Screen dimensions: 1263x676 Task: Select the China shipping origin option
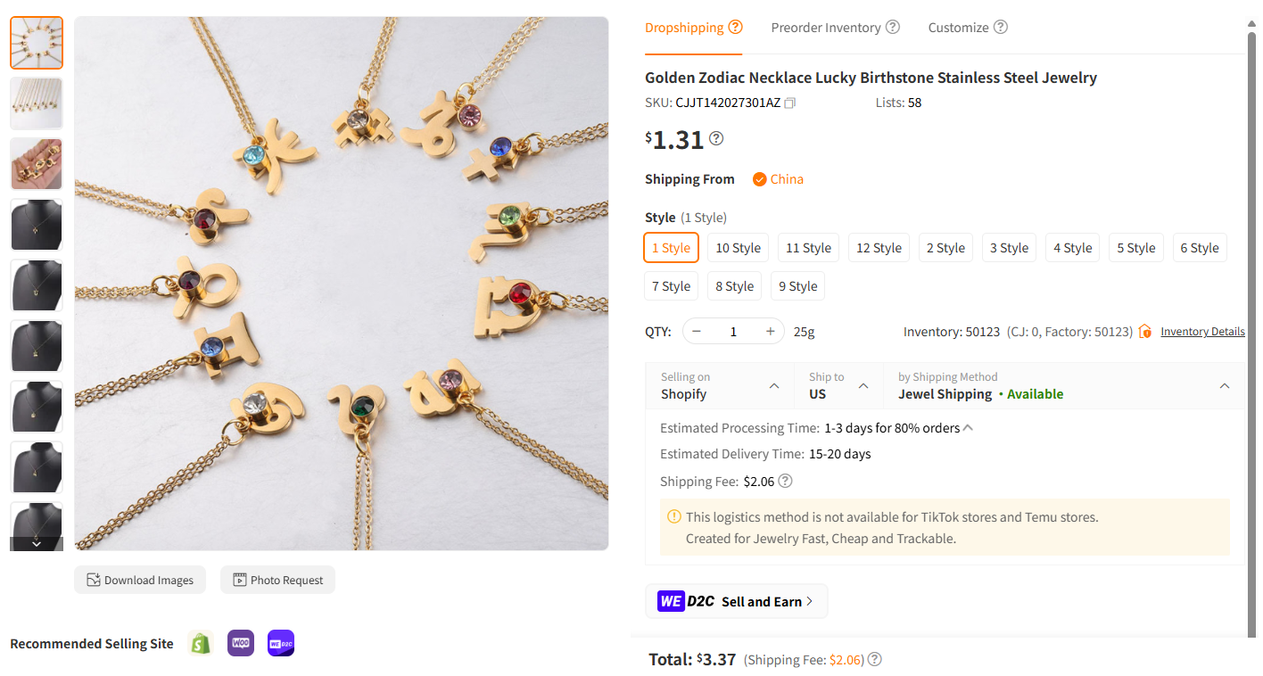777,178
